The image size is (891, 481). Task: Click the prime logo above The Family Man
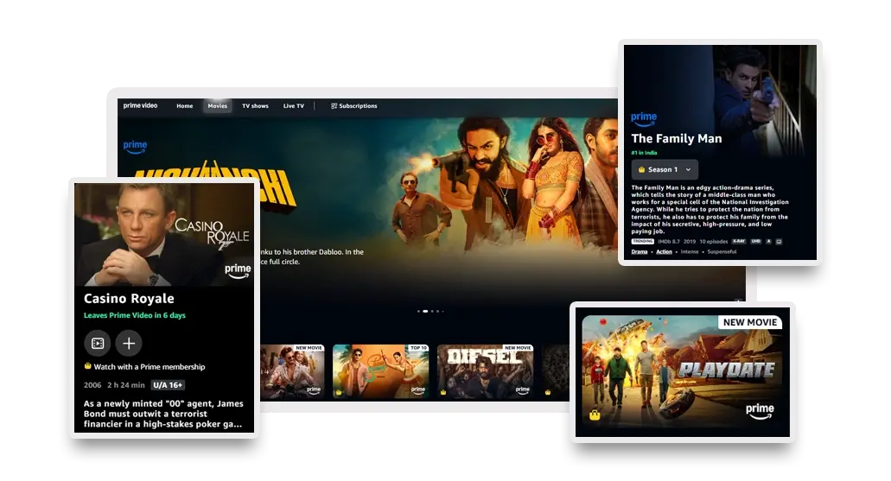point(644,118)
